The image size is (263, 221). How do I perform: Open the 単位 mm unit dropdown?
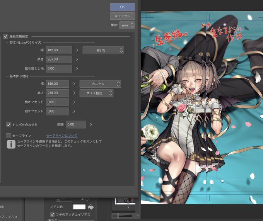point(127,25)
